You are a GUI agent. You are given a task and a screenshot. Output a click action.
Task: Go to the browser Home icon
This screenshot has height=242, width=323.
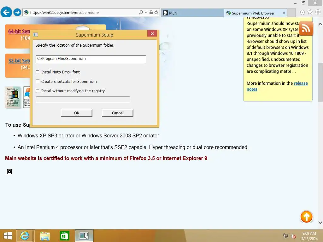click(302, 12)
